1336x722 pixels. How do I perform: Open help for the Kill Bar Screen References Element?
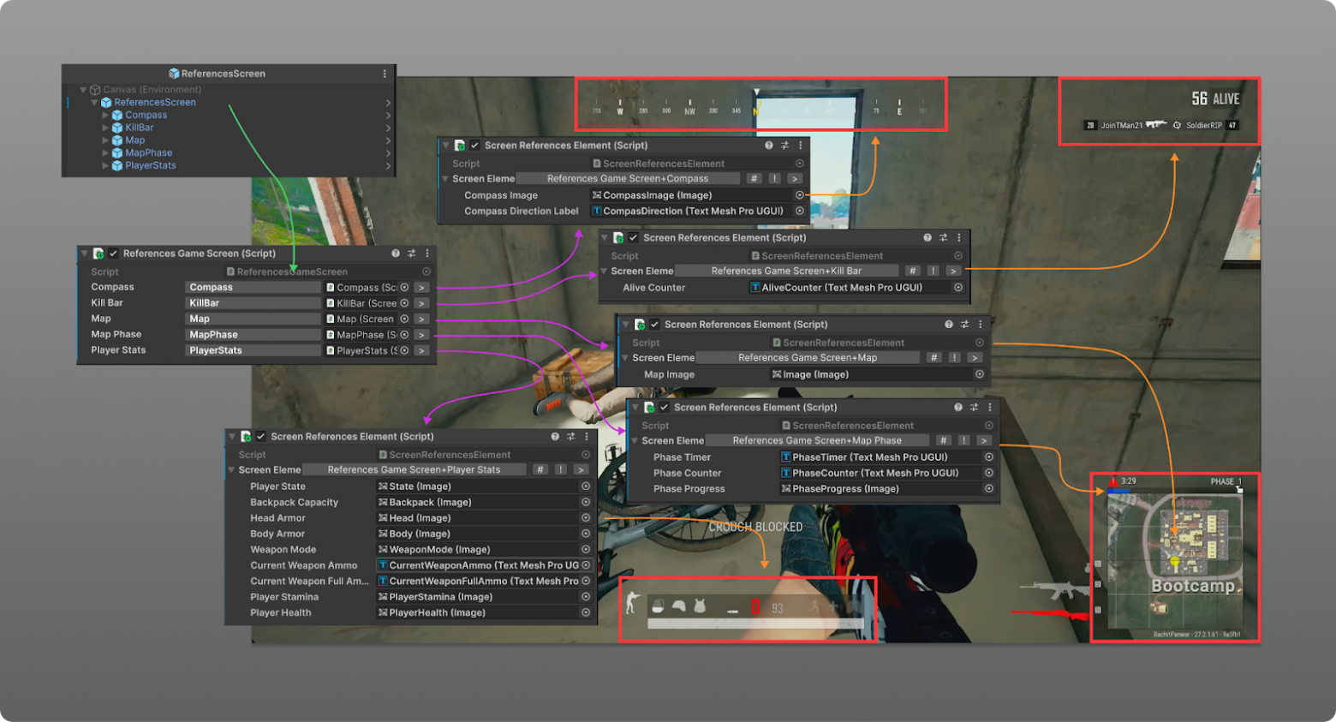(927, 238)
